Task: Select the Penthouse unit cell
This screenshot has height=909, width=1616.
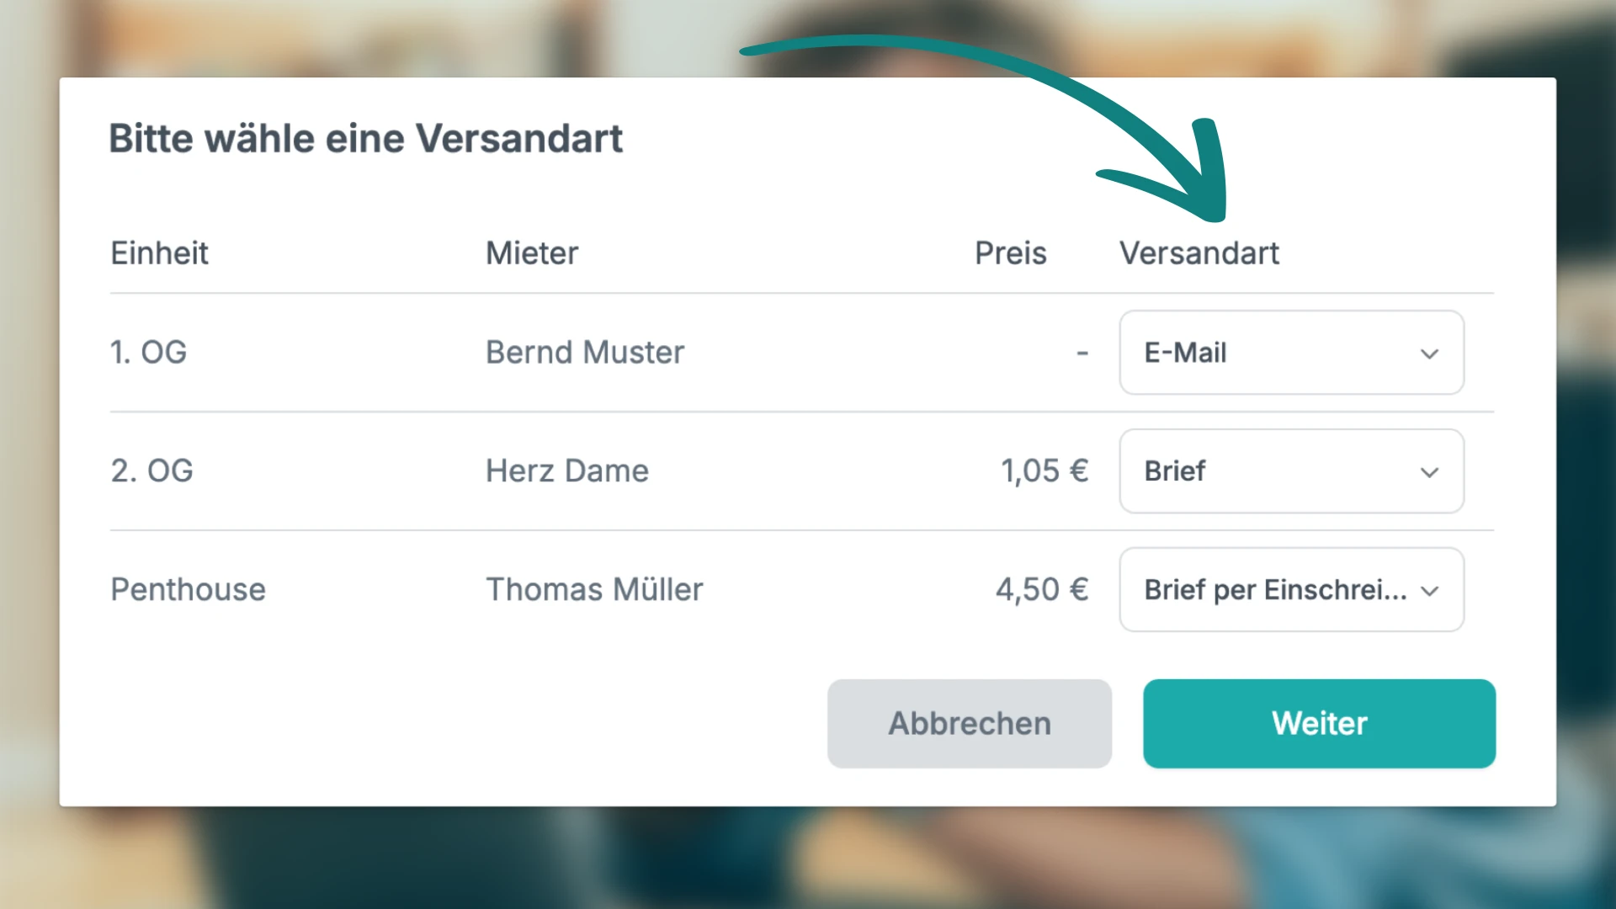Action: 189,590
